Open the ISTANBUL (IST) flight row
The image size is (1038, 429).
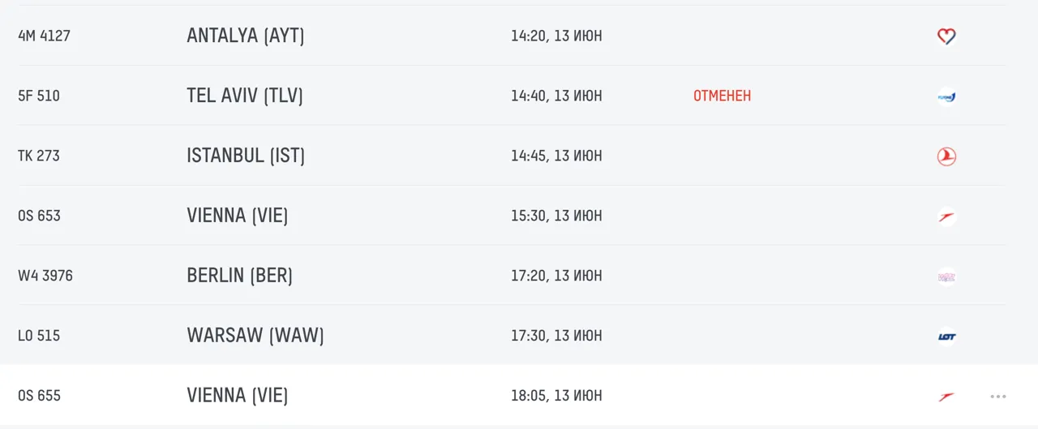pos(512,156)
